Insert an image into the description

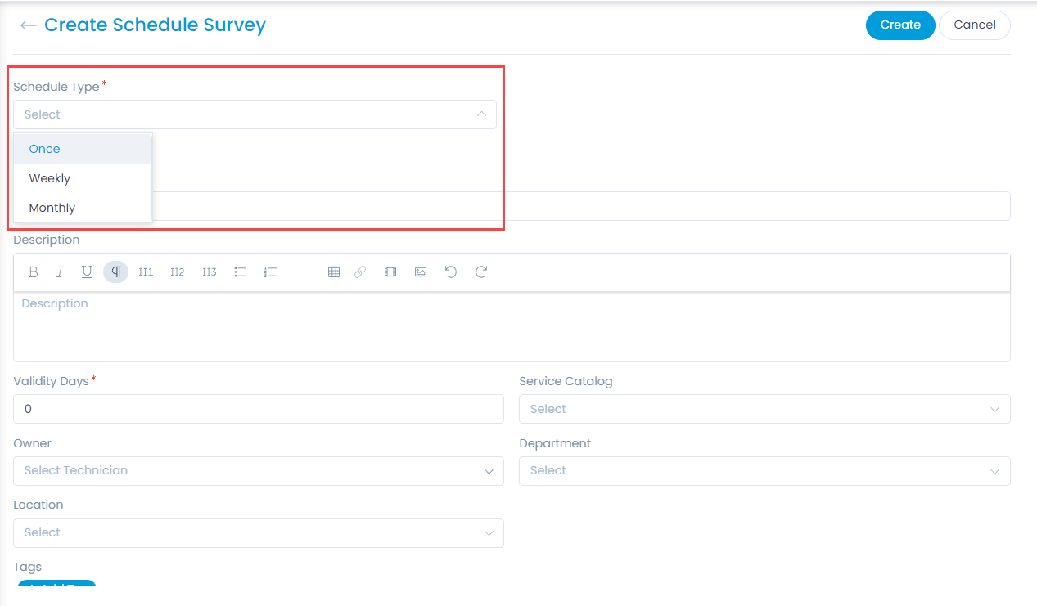click(x=421, y=272)
